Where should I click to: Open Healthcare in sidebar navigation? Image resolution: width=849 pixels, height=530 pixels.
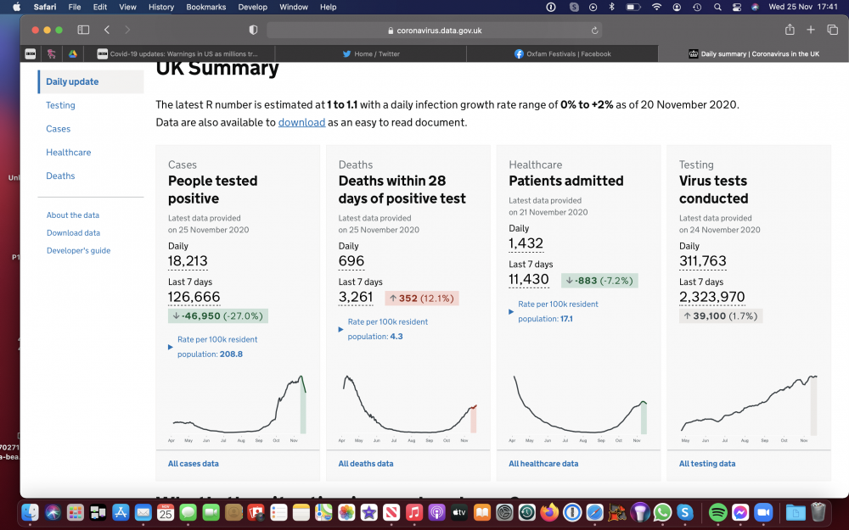[68, 152]
